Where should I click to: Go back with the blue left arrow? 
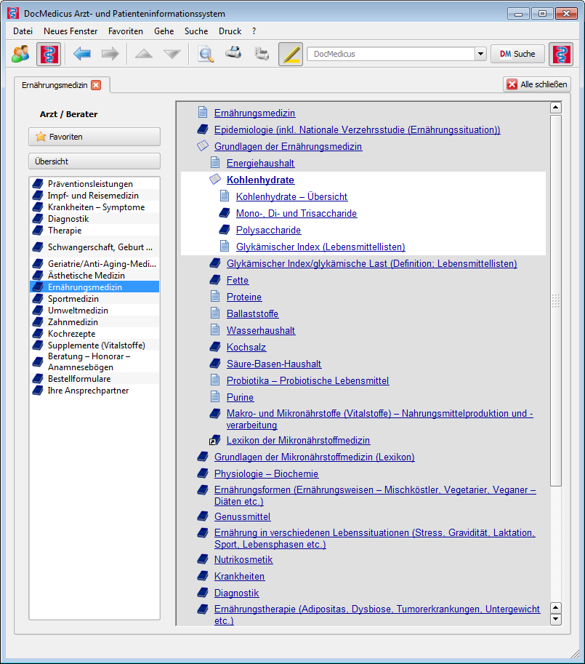81,54
